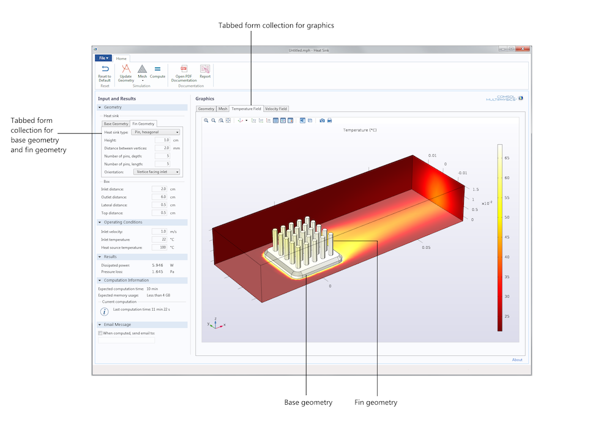
Task: Switch to the Geometry graphics tab
Action: [206, 109]
